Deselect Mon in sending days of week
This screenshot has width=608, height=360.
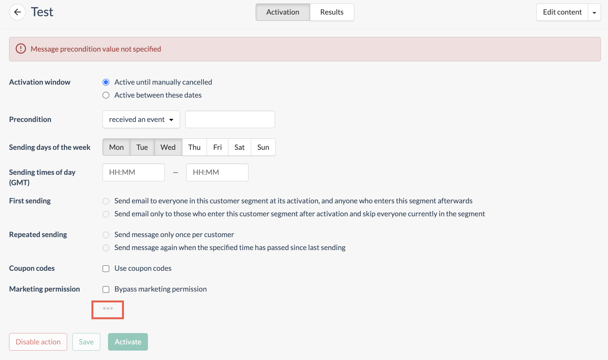click(116, 147)
